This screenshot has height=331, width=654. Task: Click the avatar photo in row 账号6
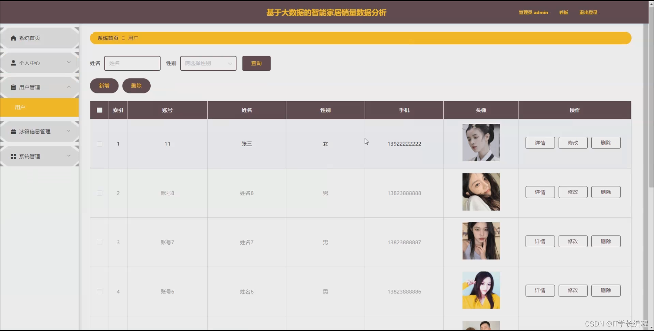(481, 290)
